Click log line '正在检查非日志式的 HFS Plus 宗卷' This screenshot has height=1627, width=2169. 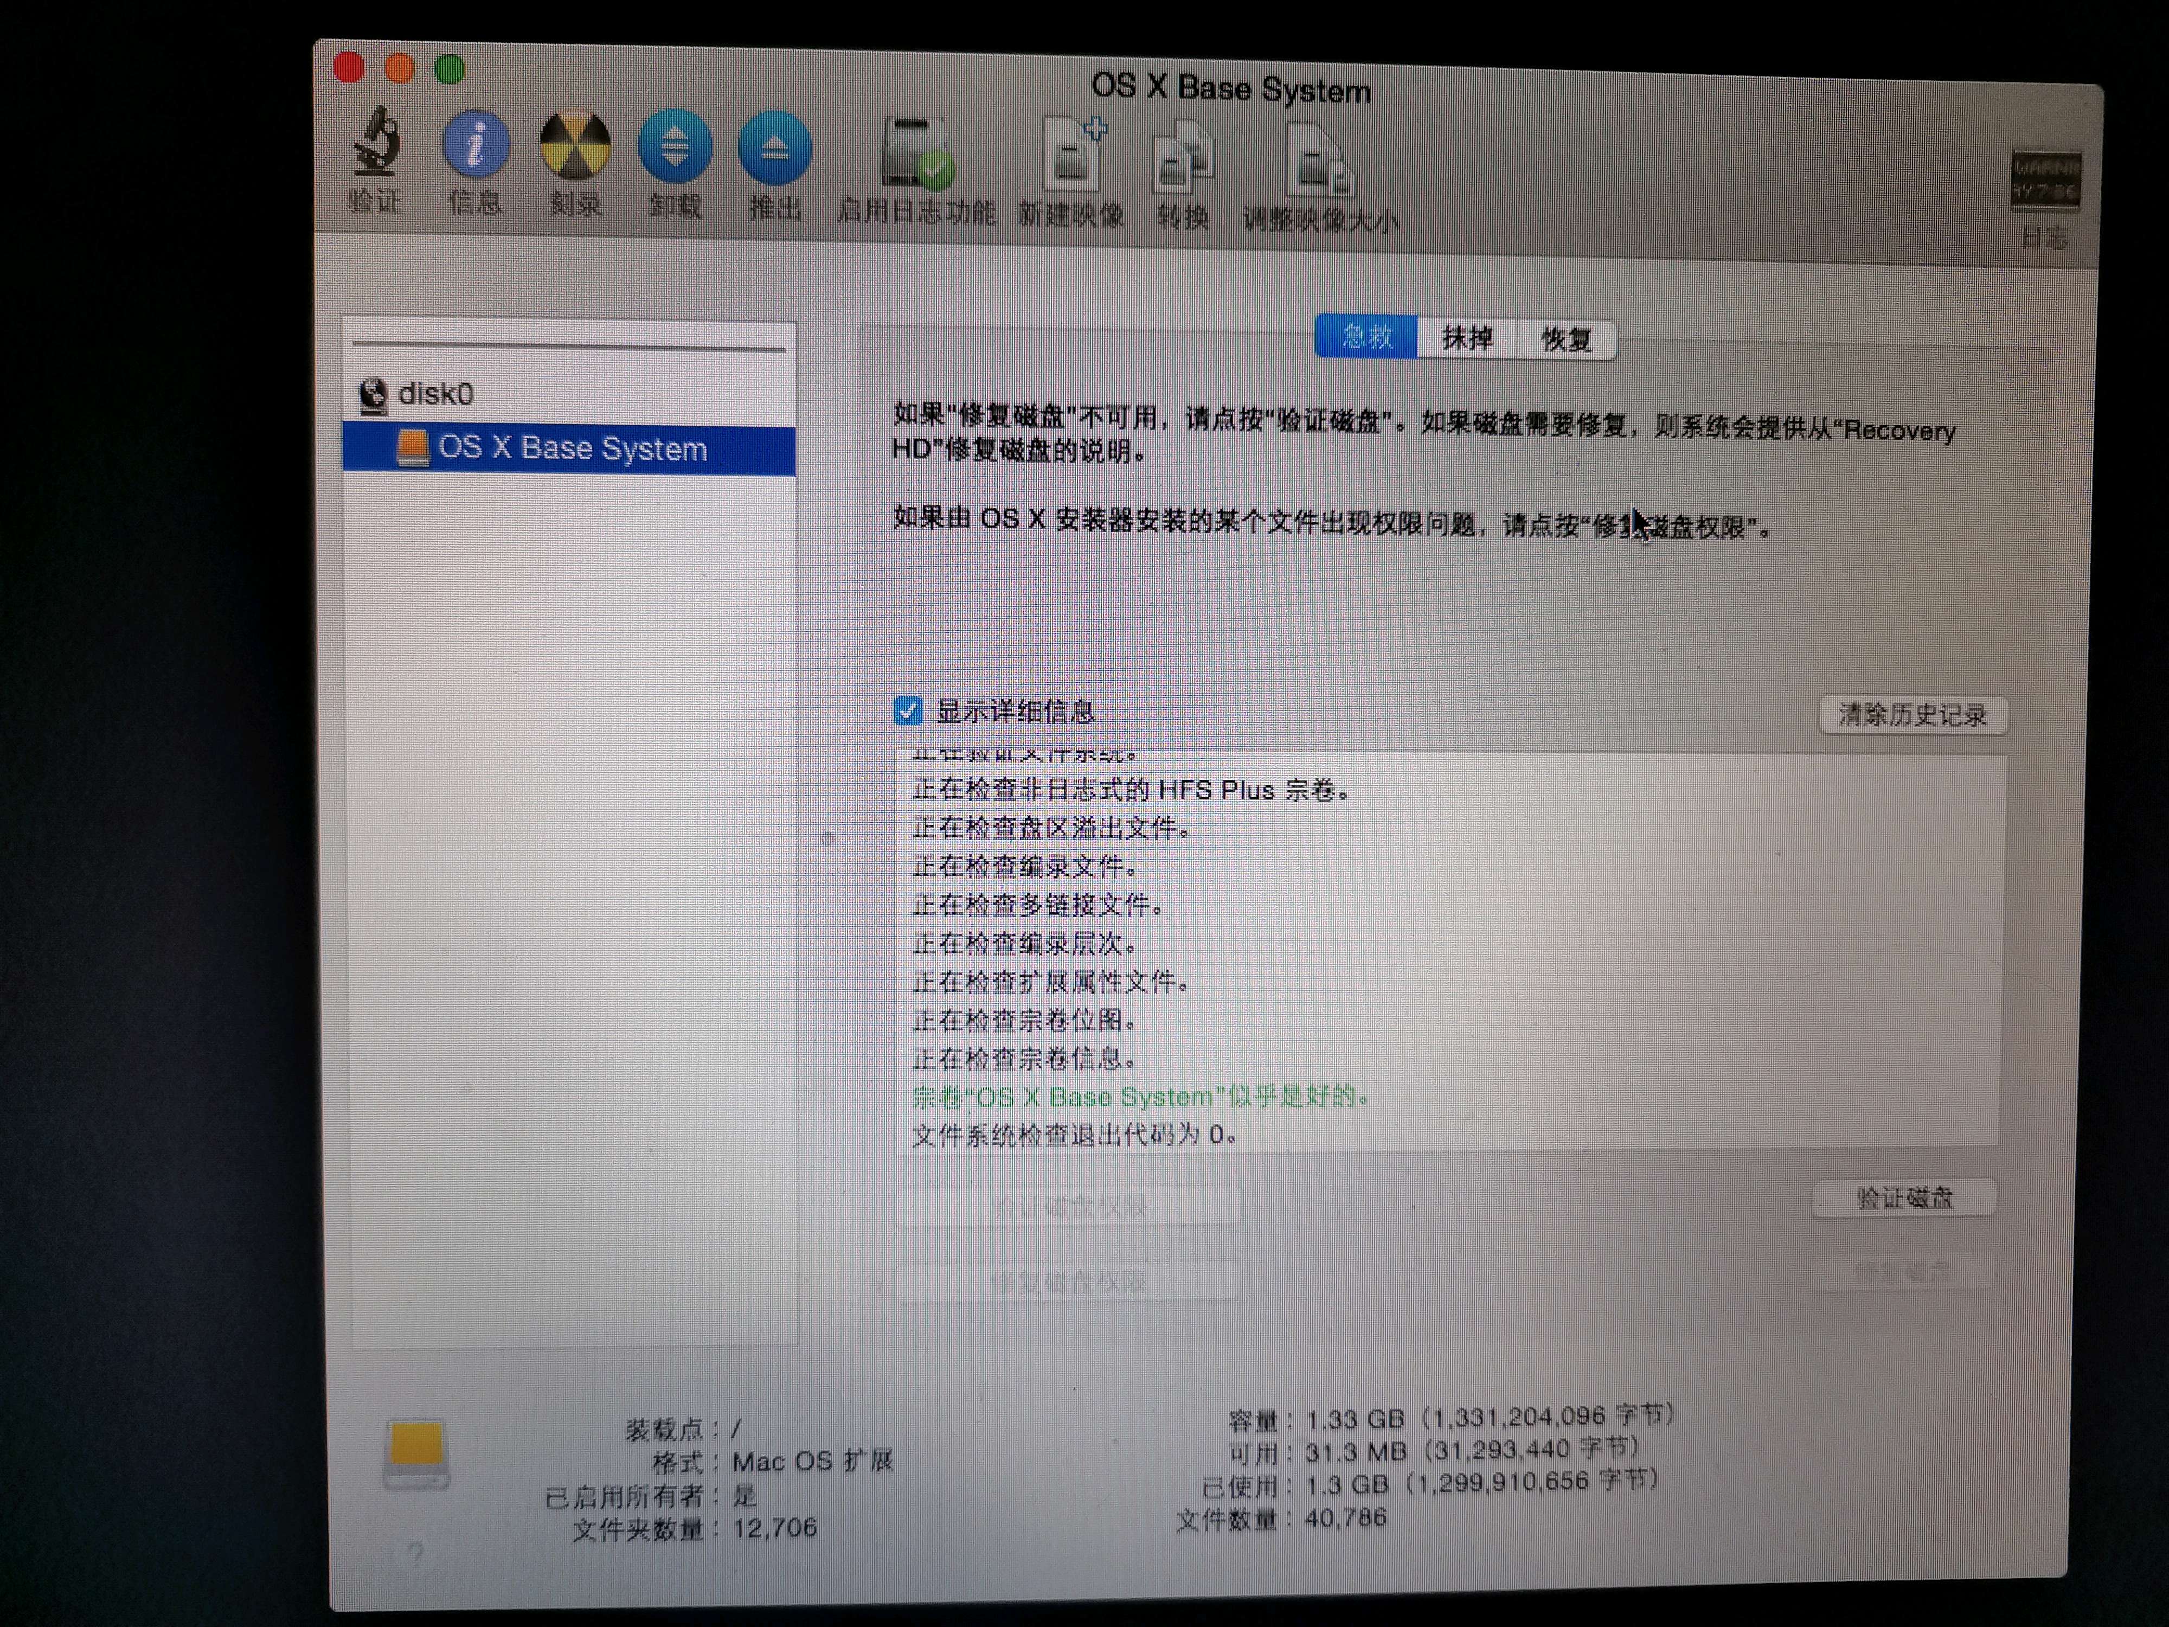pos(1131,791)
